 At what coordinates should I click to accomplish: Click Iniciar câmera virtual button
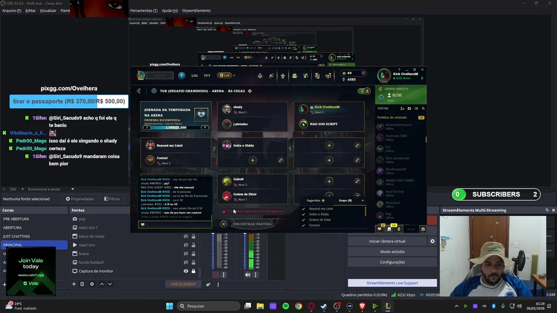387,241
